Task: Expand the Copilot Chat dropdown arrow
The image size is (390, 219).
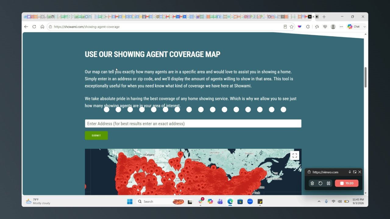Action: pyautogui.click(x=364, y=27)
